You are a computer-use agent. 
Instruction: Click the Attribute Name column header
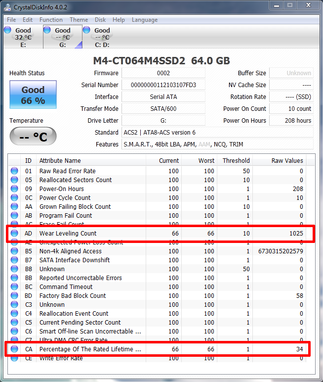[x=91, y=160]
